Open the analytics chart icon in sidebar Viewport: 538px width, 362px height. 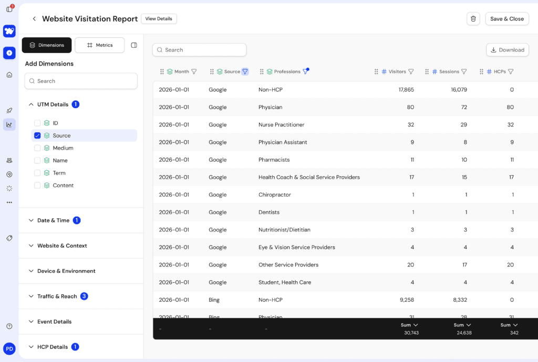pyautogui.click(x=9, y=124)
